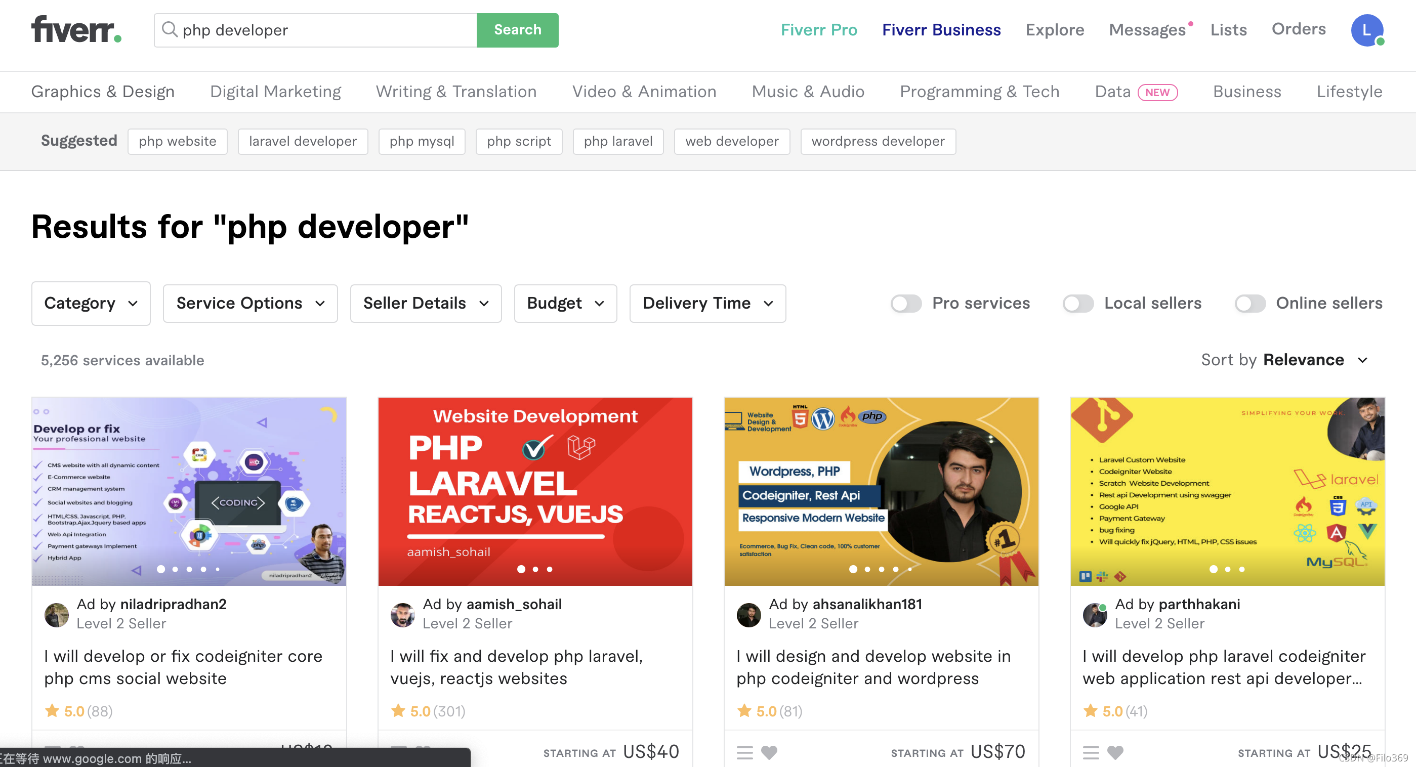Enable the Pro services toggle

[x=906, y=303]
